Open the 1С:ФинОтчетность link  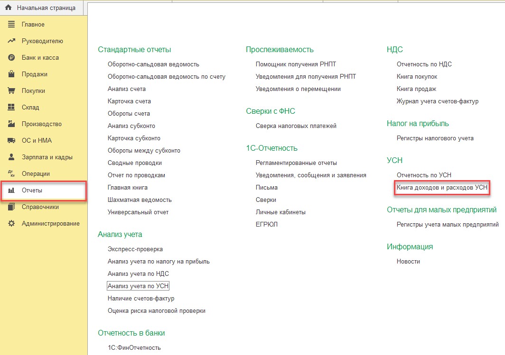pos(134,347)
